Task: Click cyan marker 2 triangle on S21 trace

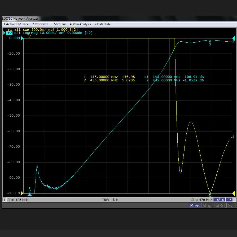Action: click(210, 42)
